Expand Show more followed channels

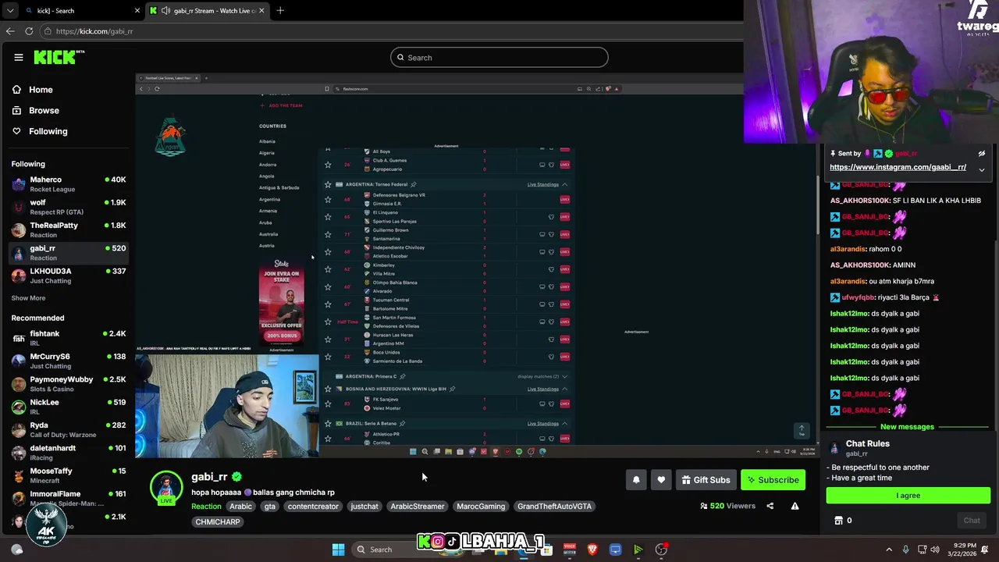click(x=28, y=298)
